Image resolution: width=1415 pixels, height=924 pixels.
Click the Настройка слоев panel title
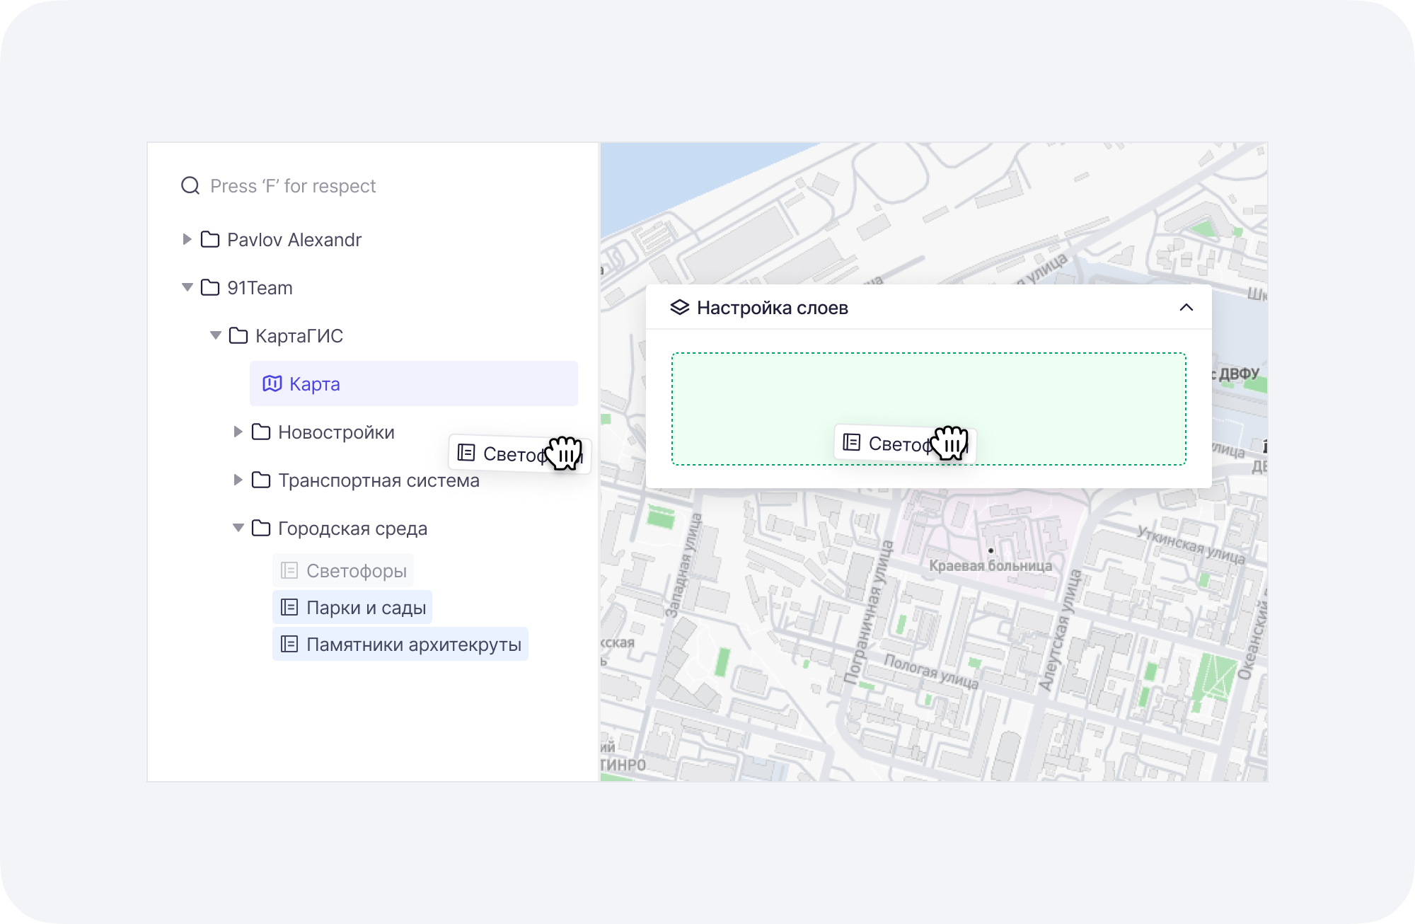[x=773, y=306]
